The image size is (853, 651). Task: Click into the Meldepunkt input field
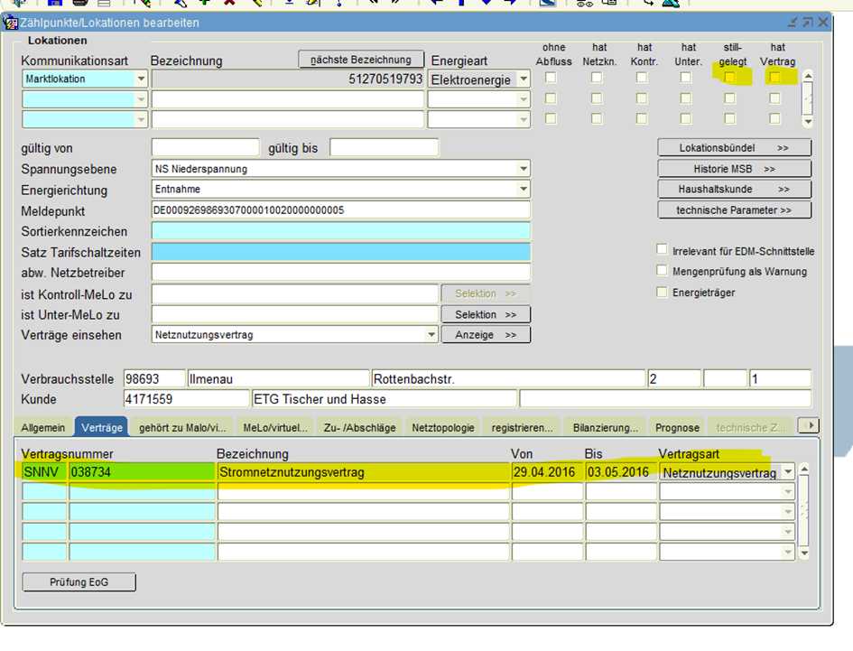[x=340, y=210]
